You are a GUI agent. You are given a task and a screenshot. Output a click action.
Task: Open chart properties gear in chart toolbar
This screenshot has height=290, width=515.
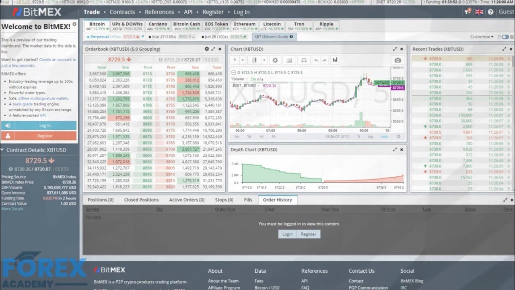coord(275,60)
